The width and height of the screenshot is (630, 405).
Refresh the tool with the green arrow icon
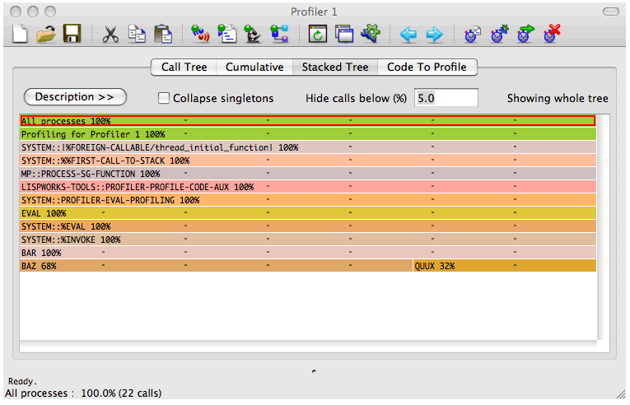(x=317, y=34)
